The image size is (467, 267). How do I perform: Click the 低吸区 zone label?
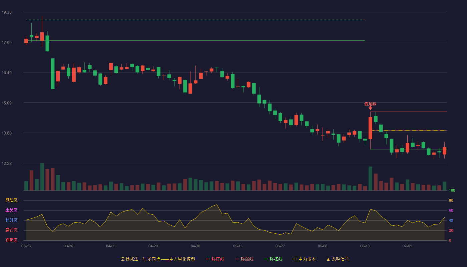click(11, 240)
